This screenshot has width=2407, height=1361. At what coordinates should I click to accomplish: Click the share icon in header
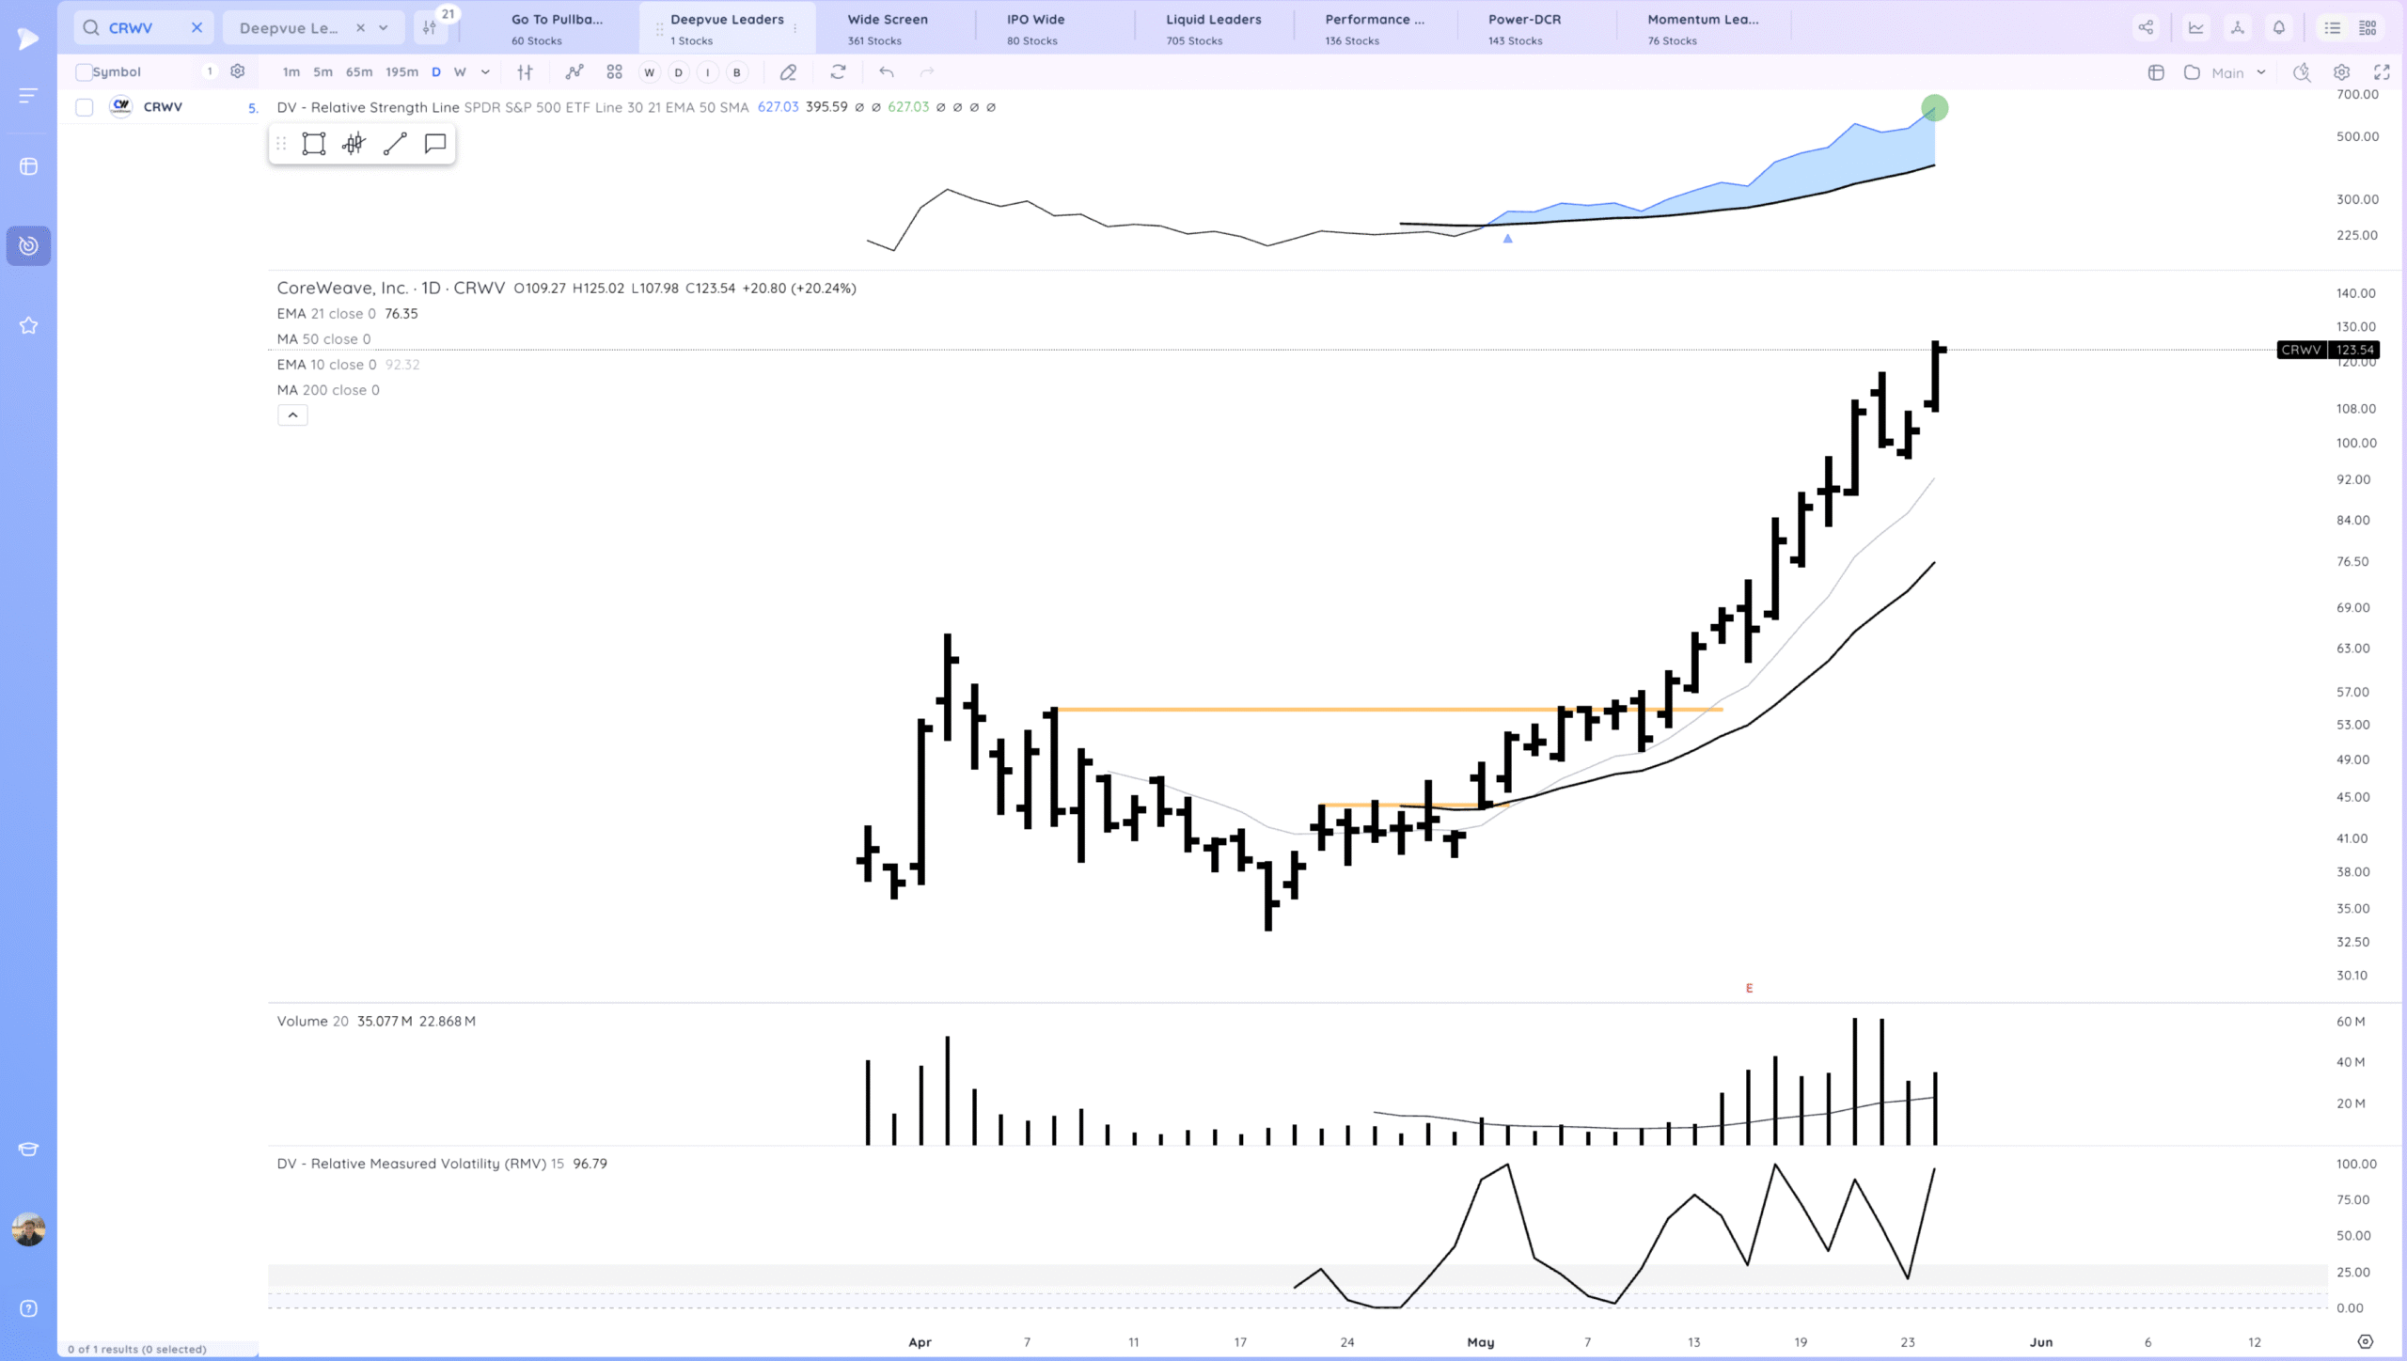pos(2146,27)
